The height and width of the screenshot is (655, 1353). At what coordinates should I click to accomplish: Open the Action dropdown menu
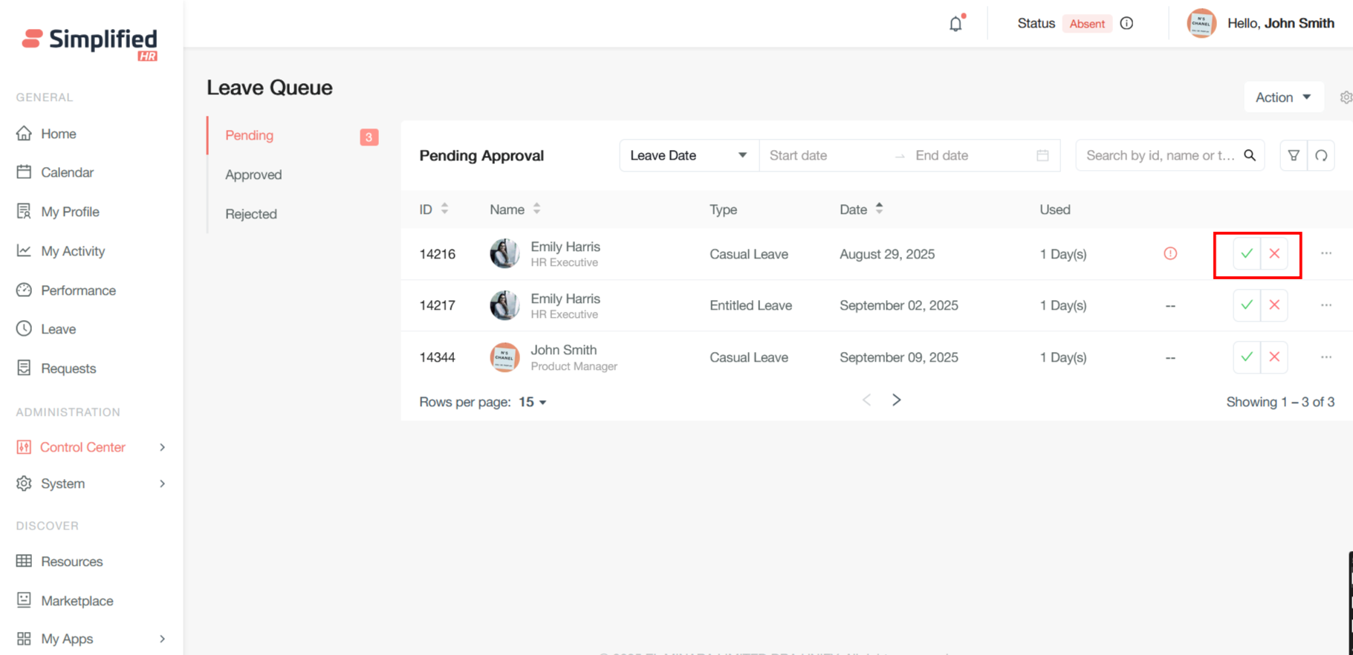tap(1283, 97)
